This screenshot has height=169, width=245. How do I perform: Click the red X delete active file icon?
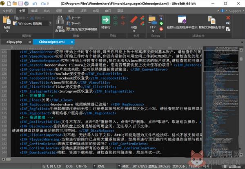coord(228,18)
